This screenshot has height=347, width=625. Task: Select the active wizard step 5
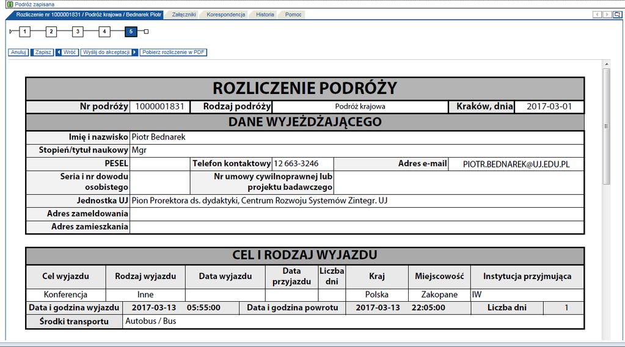coord(131,32)
